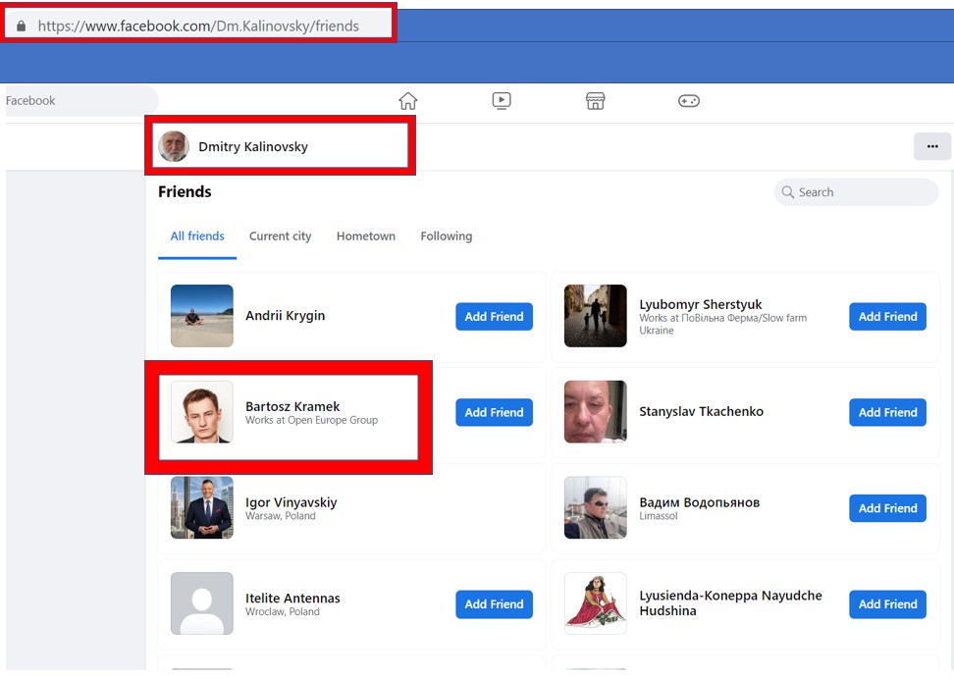Click 'Limassol' under Вадим Водопьянов
The width and height of the screenshot is (954, 678).
658,516
